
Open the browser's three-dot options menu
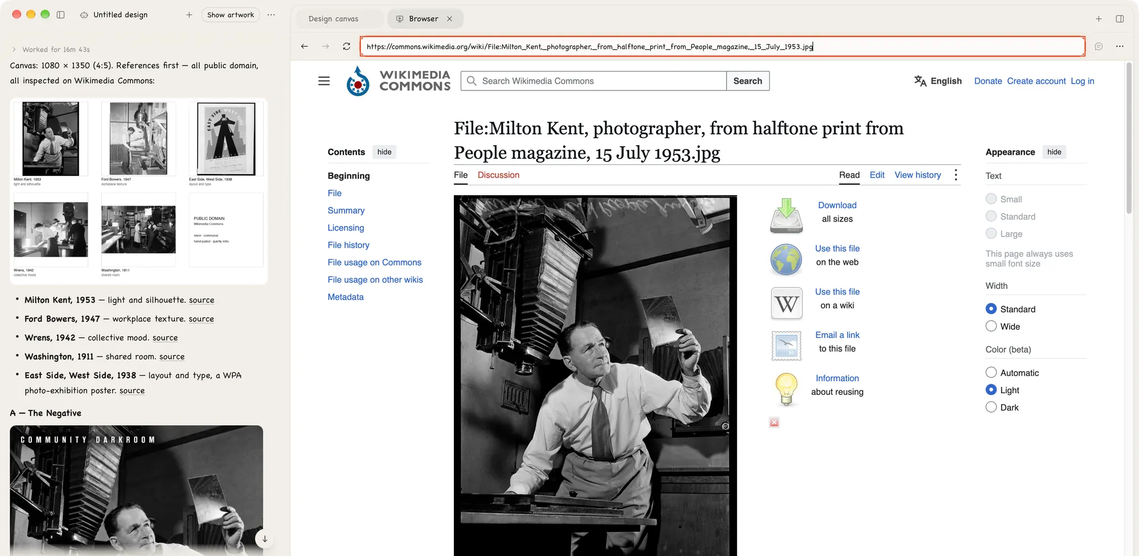pyautogui.click(x=1120, y=46)
